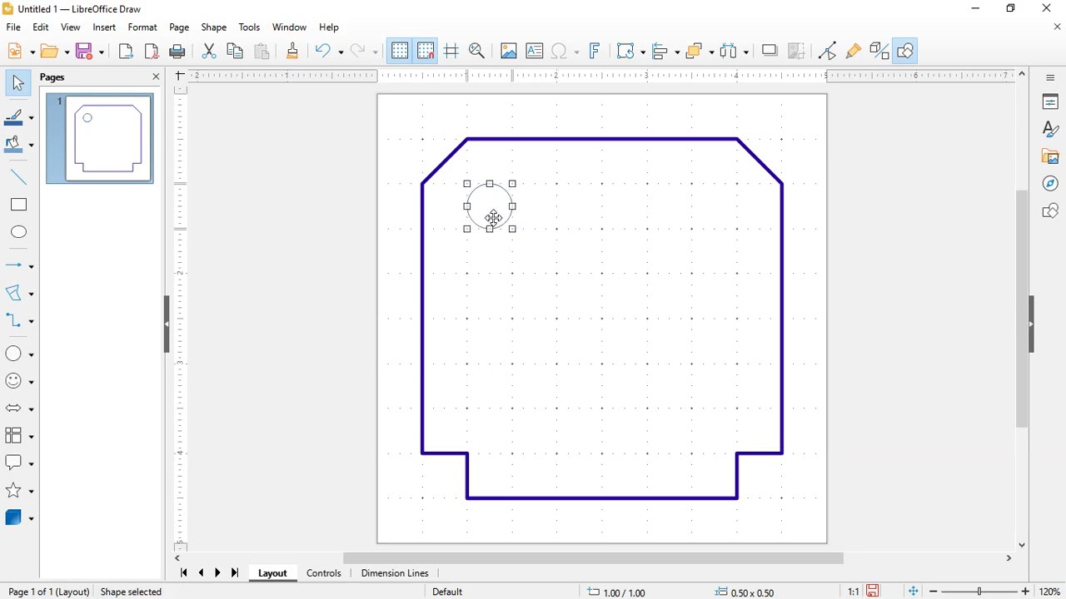Go to the first layer tab
Viewport: 1066px width, 599px height.
(x=184, y=573)
